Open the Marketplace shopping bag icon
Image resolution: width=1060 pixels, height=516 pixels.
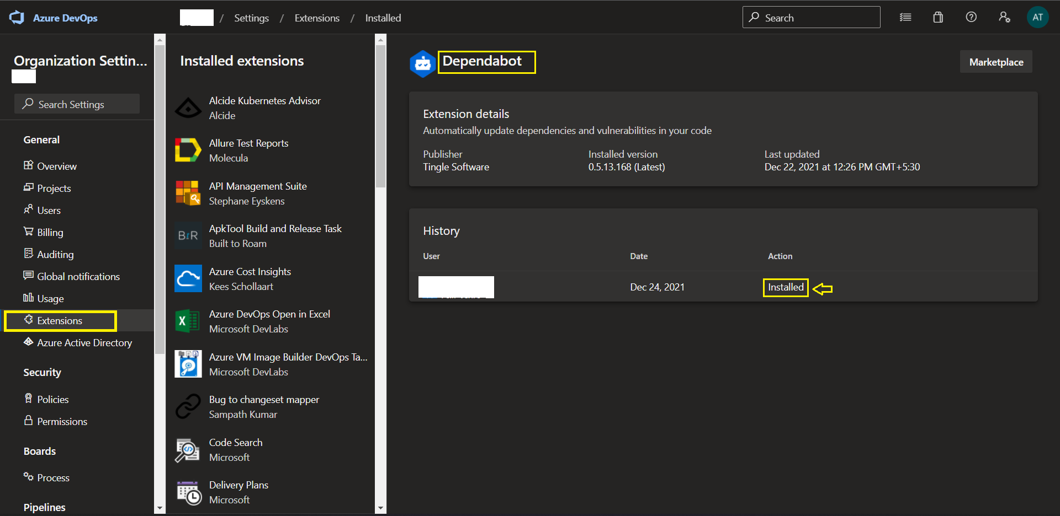[x=938, y=18]
